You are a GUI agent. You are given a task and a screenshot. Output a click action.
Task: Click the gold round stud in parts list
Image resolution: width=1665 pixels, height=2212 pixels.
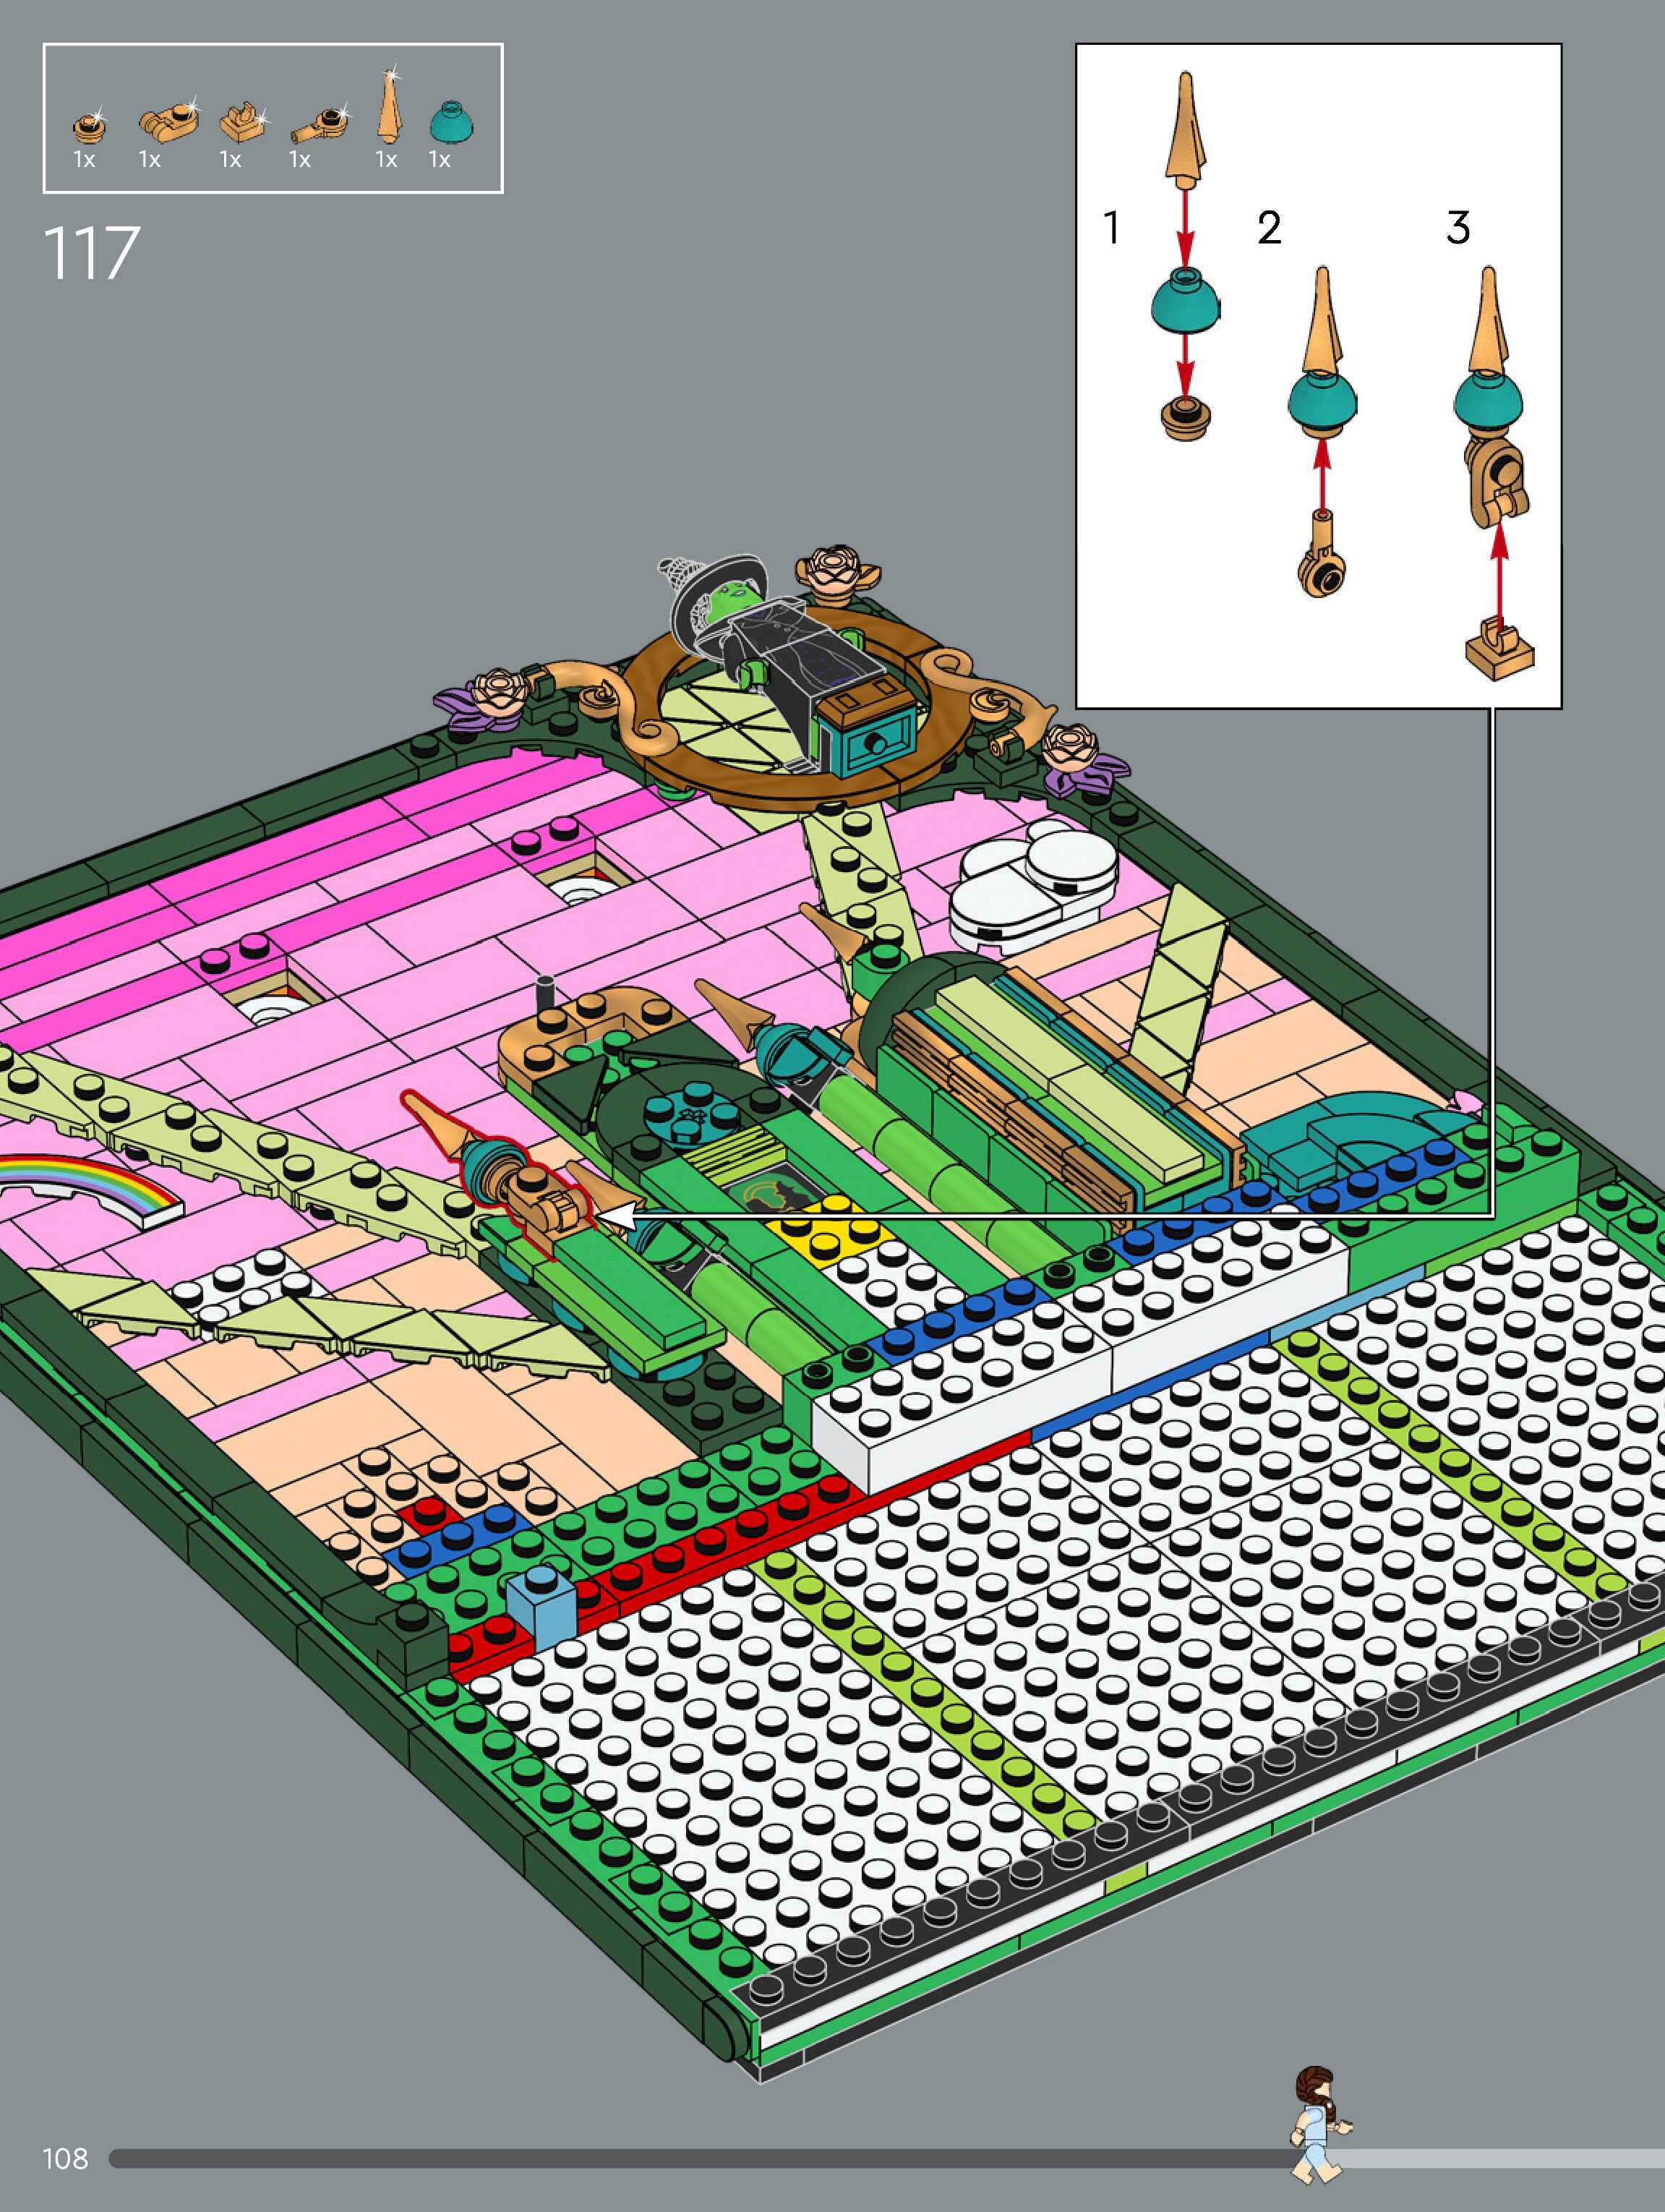tap(88, 127)
